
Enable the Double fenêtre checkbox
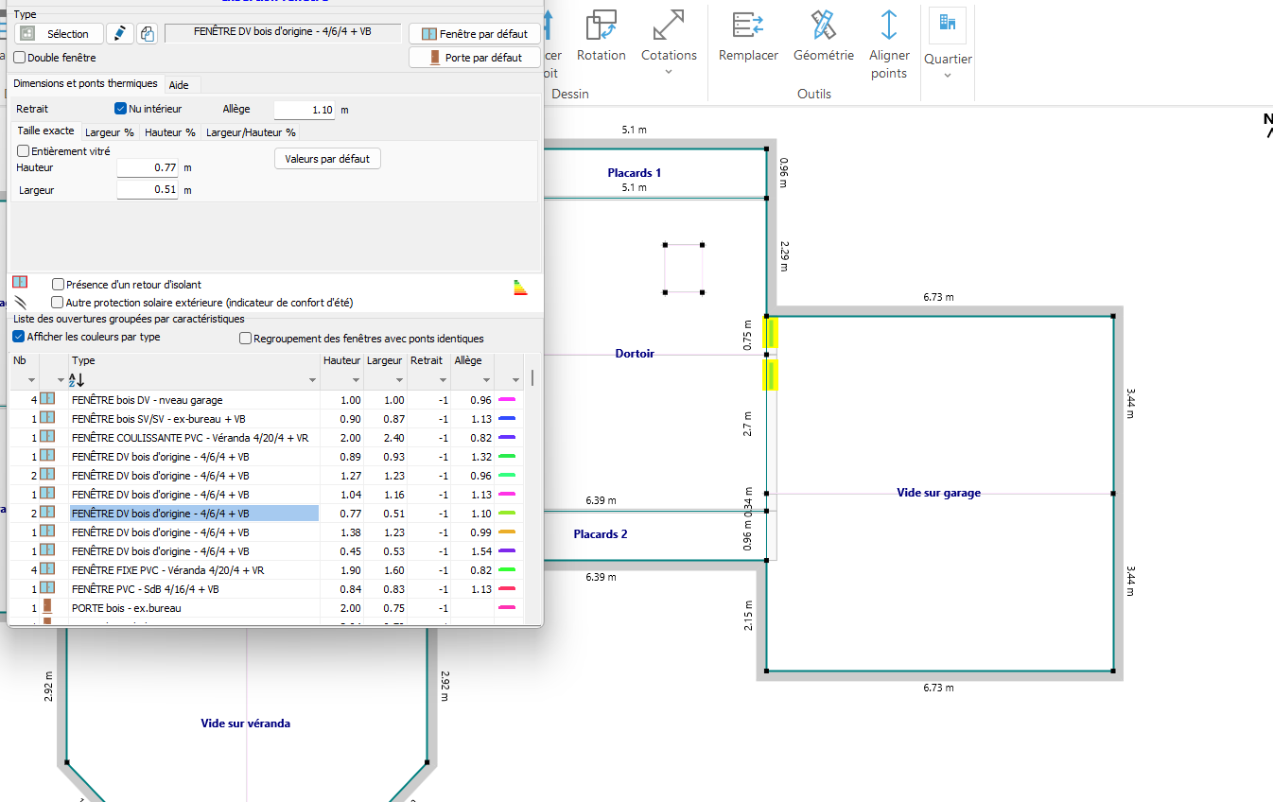[20, 58]
